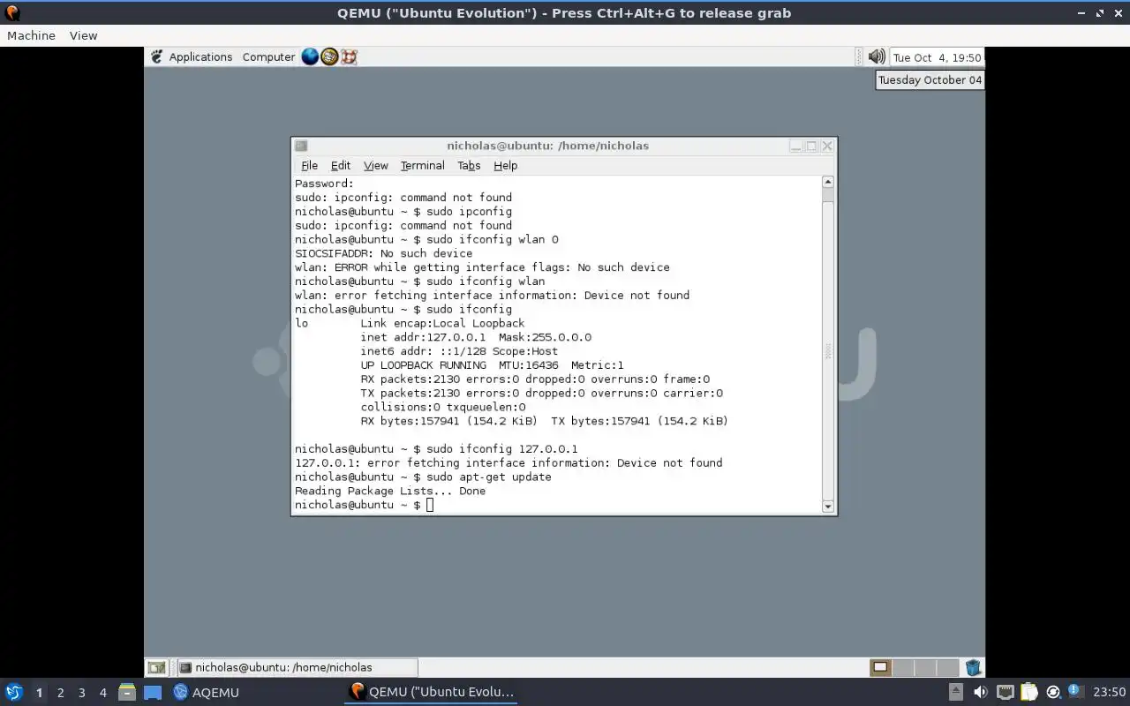This screenshot has width=1130, height=706.
Task: Open terminal window menu icon in title bar
Action: coord(301,146)
